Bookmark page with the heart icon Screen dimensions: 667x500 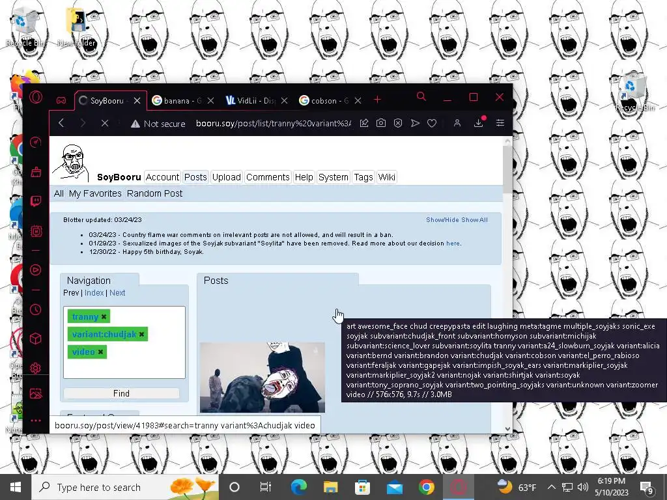pos(432,123)
